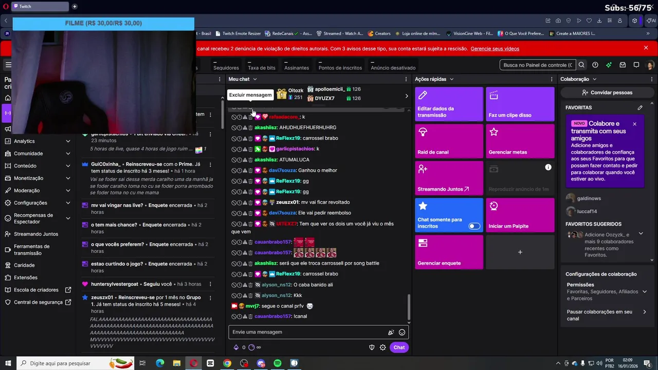The image size is (658, 370).
Task: Click Faz um clipe disso tile
Action: click(520, 104)
